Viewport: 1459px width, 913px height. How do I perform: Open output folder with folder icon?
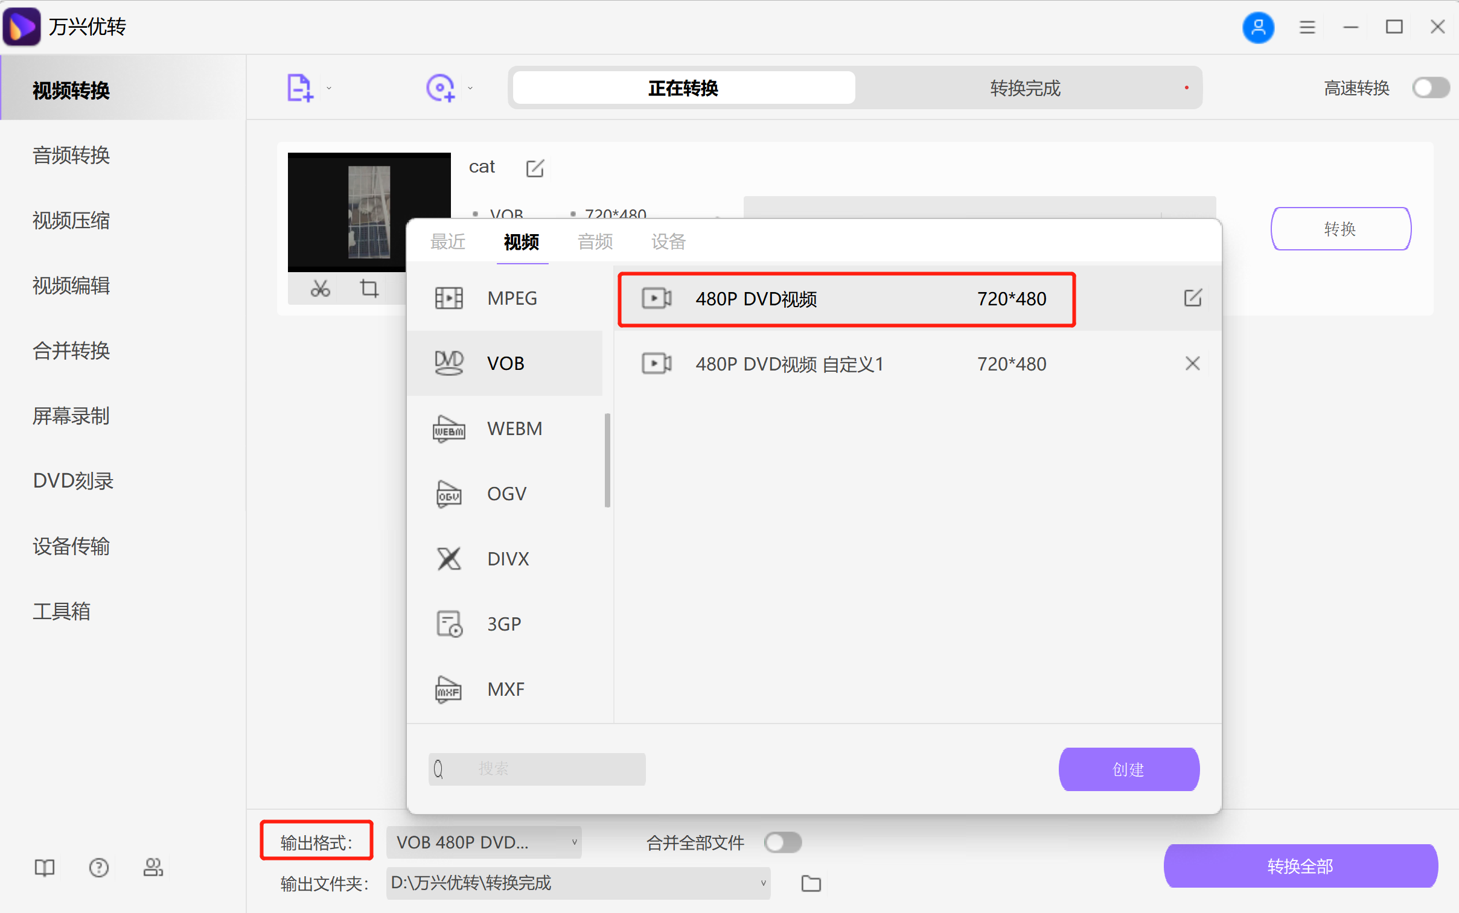click(x=811, y=883)
